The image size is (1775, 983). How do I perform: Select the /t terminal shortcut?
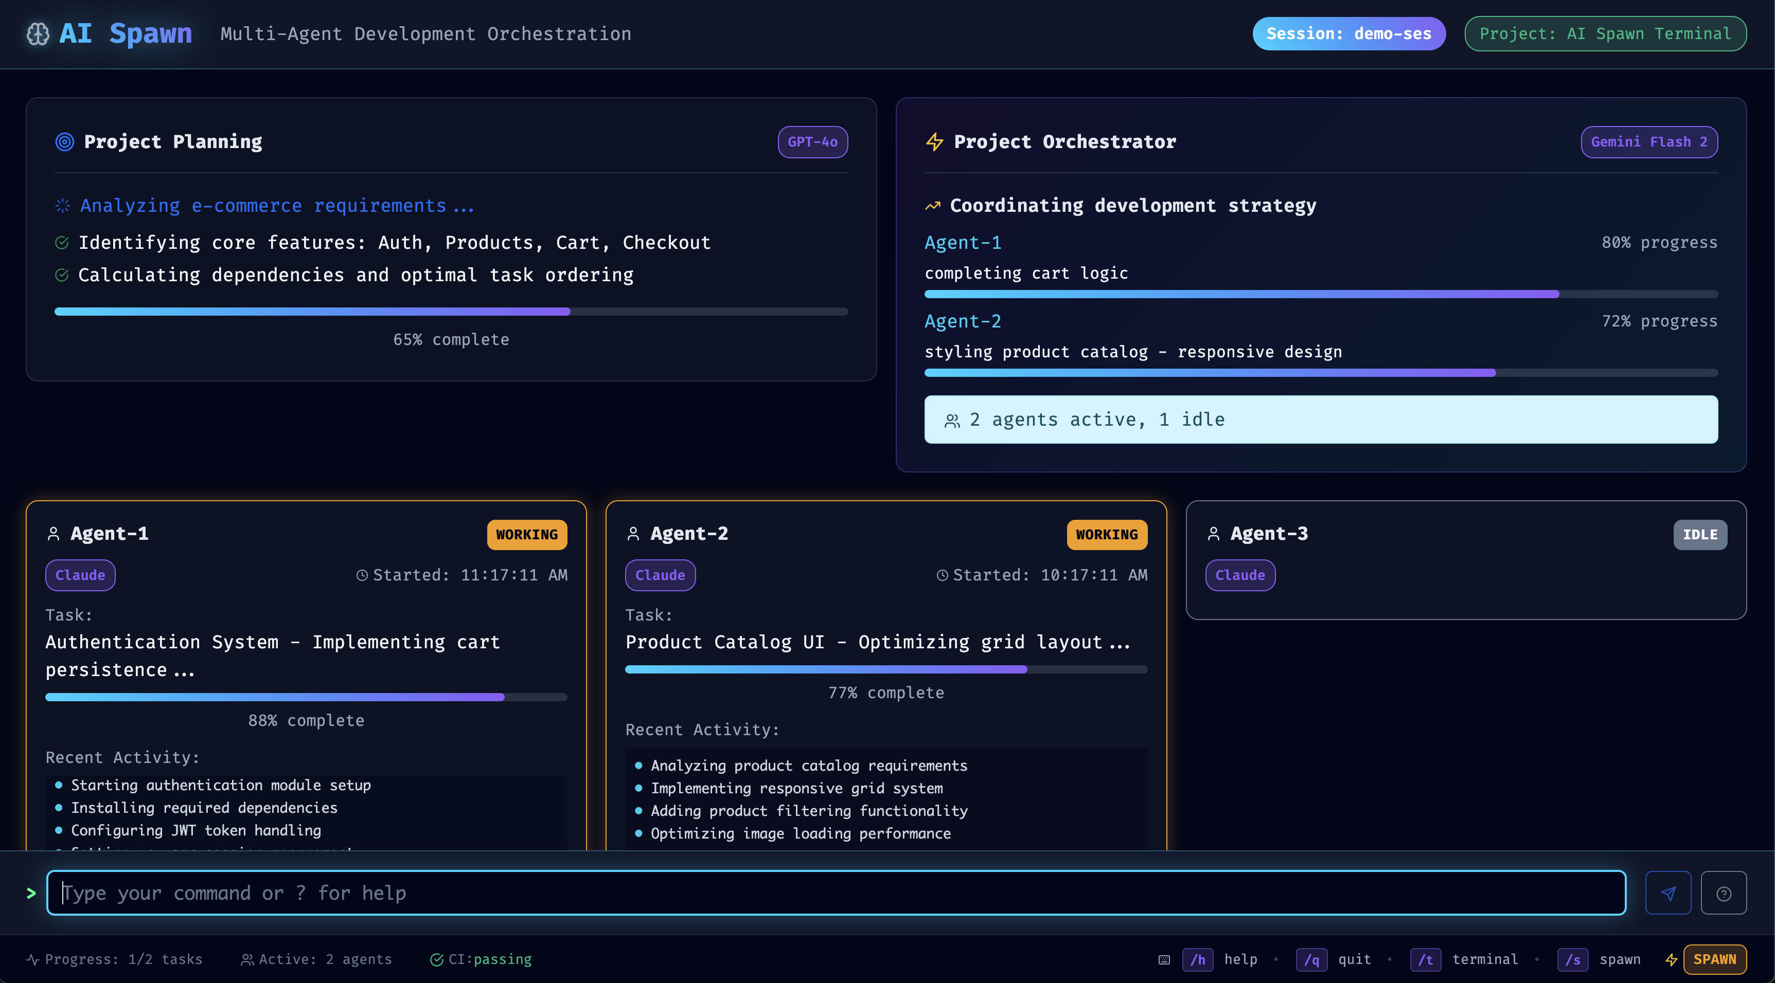[x=1426, y=959]
